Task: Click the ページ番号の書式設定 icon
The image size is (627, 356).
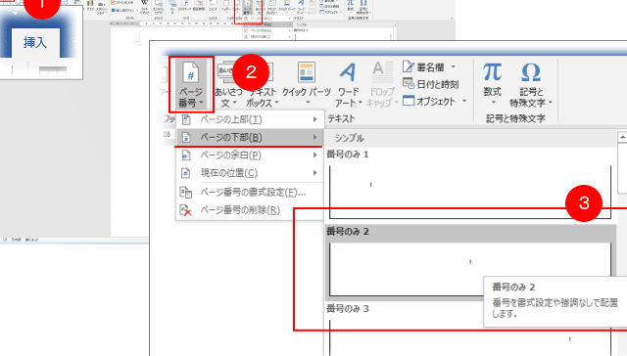Action: 186,193
